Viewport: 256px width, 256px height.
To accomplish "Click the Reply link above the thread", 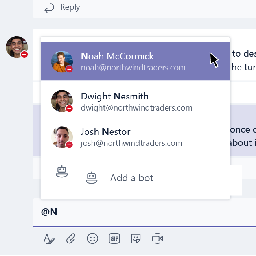I will [x=70, y=7].
